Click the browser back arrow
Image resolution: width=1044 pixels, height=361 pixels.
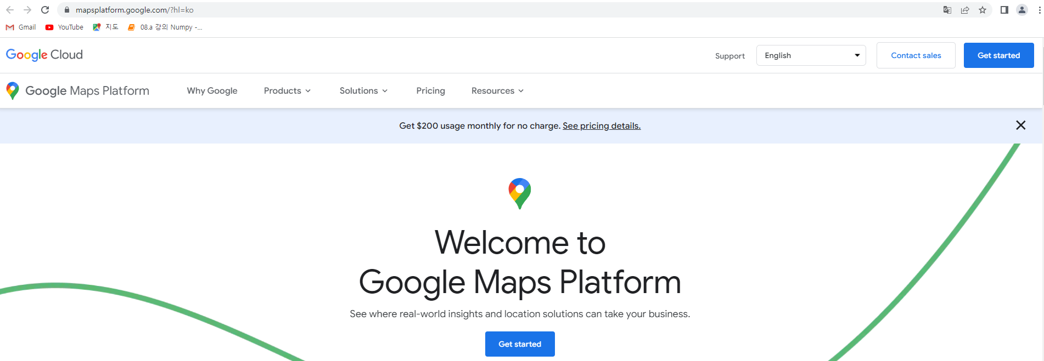tap(10, 10)
